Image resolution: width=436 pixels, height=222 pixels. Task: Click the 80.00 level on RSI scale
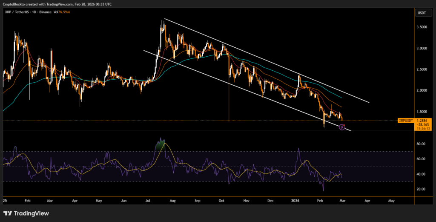tap(422, 144)
